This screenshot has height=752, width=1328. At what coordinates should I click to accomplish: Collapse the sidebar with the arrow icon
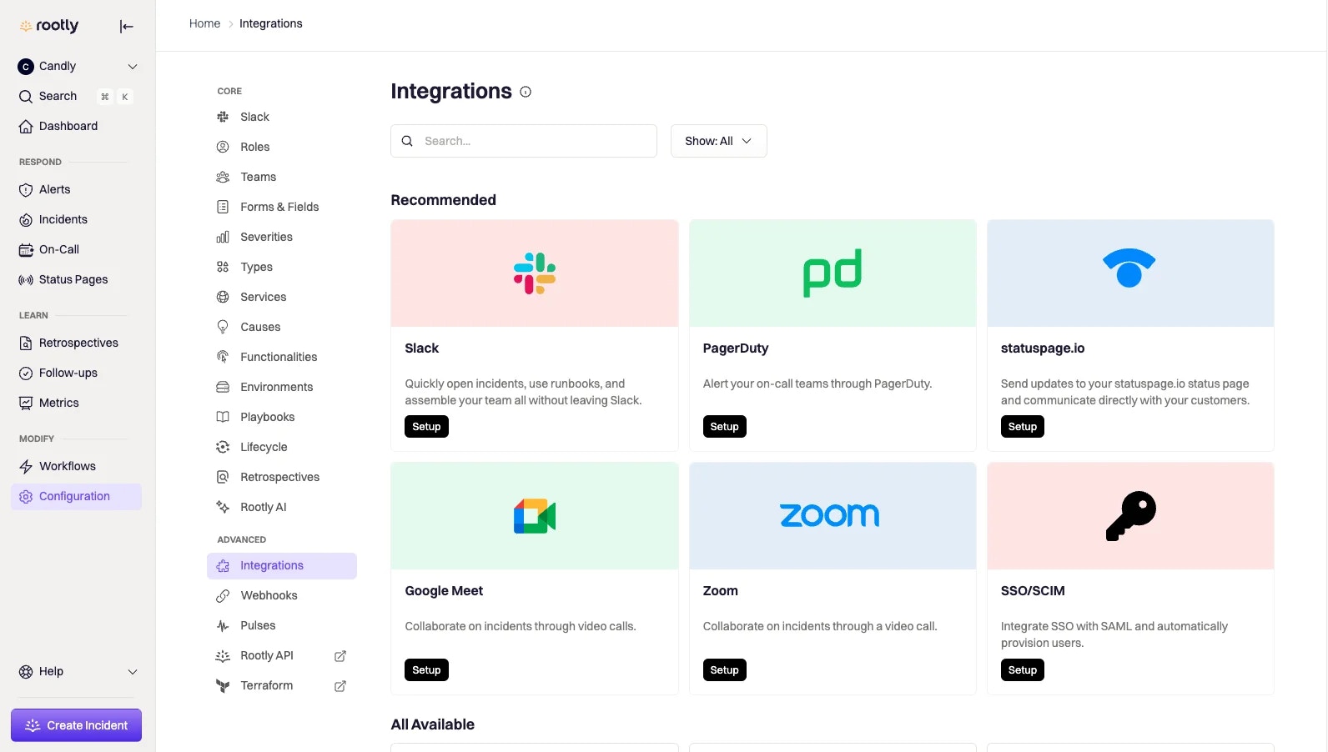point(127,27)
